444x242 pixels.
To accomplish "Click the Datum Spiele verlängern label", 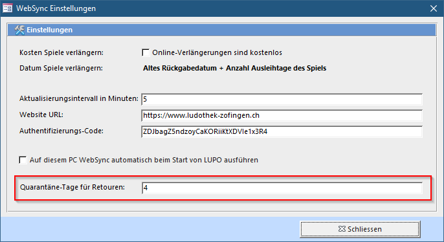I will click(61, 68).
